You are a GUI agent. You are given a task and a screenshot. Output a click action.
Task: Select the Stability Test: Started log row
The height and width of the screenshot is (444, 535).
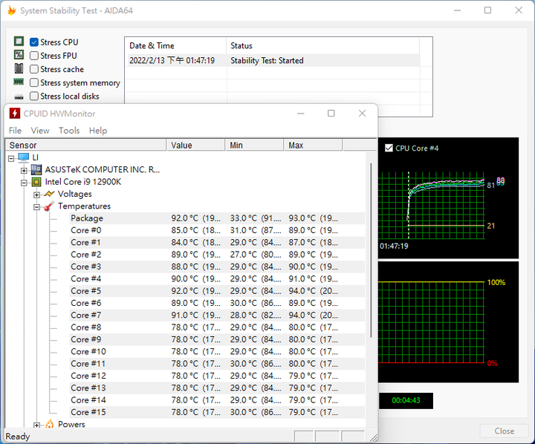(x=273, y=61)
